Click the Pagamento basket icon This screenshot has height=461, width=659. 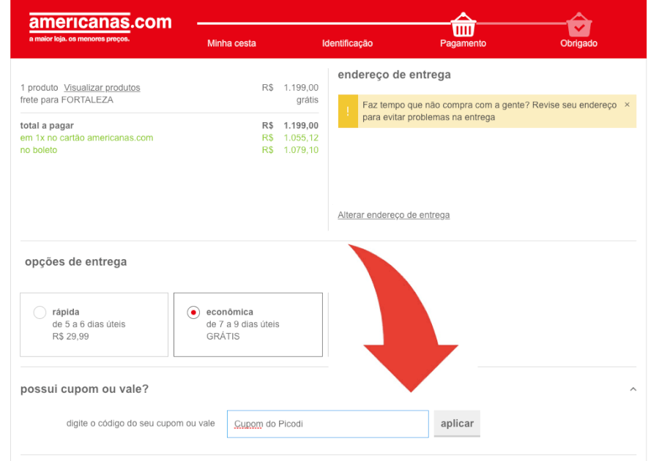tap(463, 25)
